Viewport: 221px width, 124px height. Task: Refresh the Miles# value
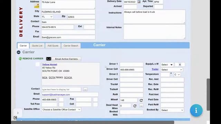click(x=141, y=100)
